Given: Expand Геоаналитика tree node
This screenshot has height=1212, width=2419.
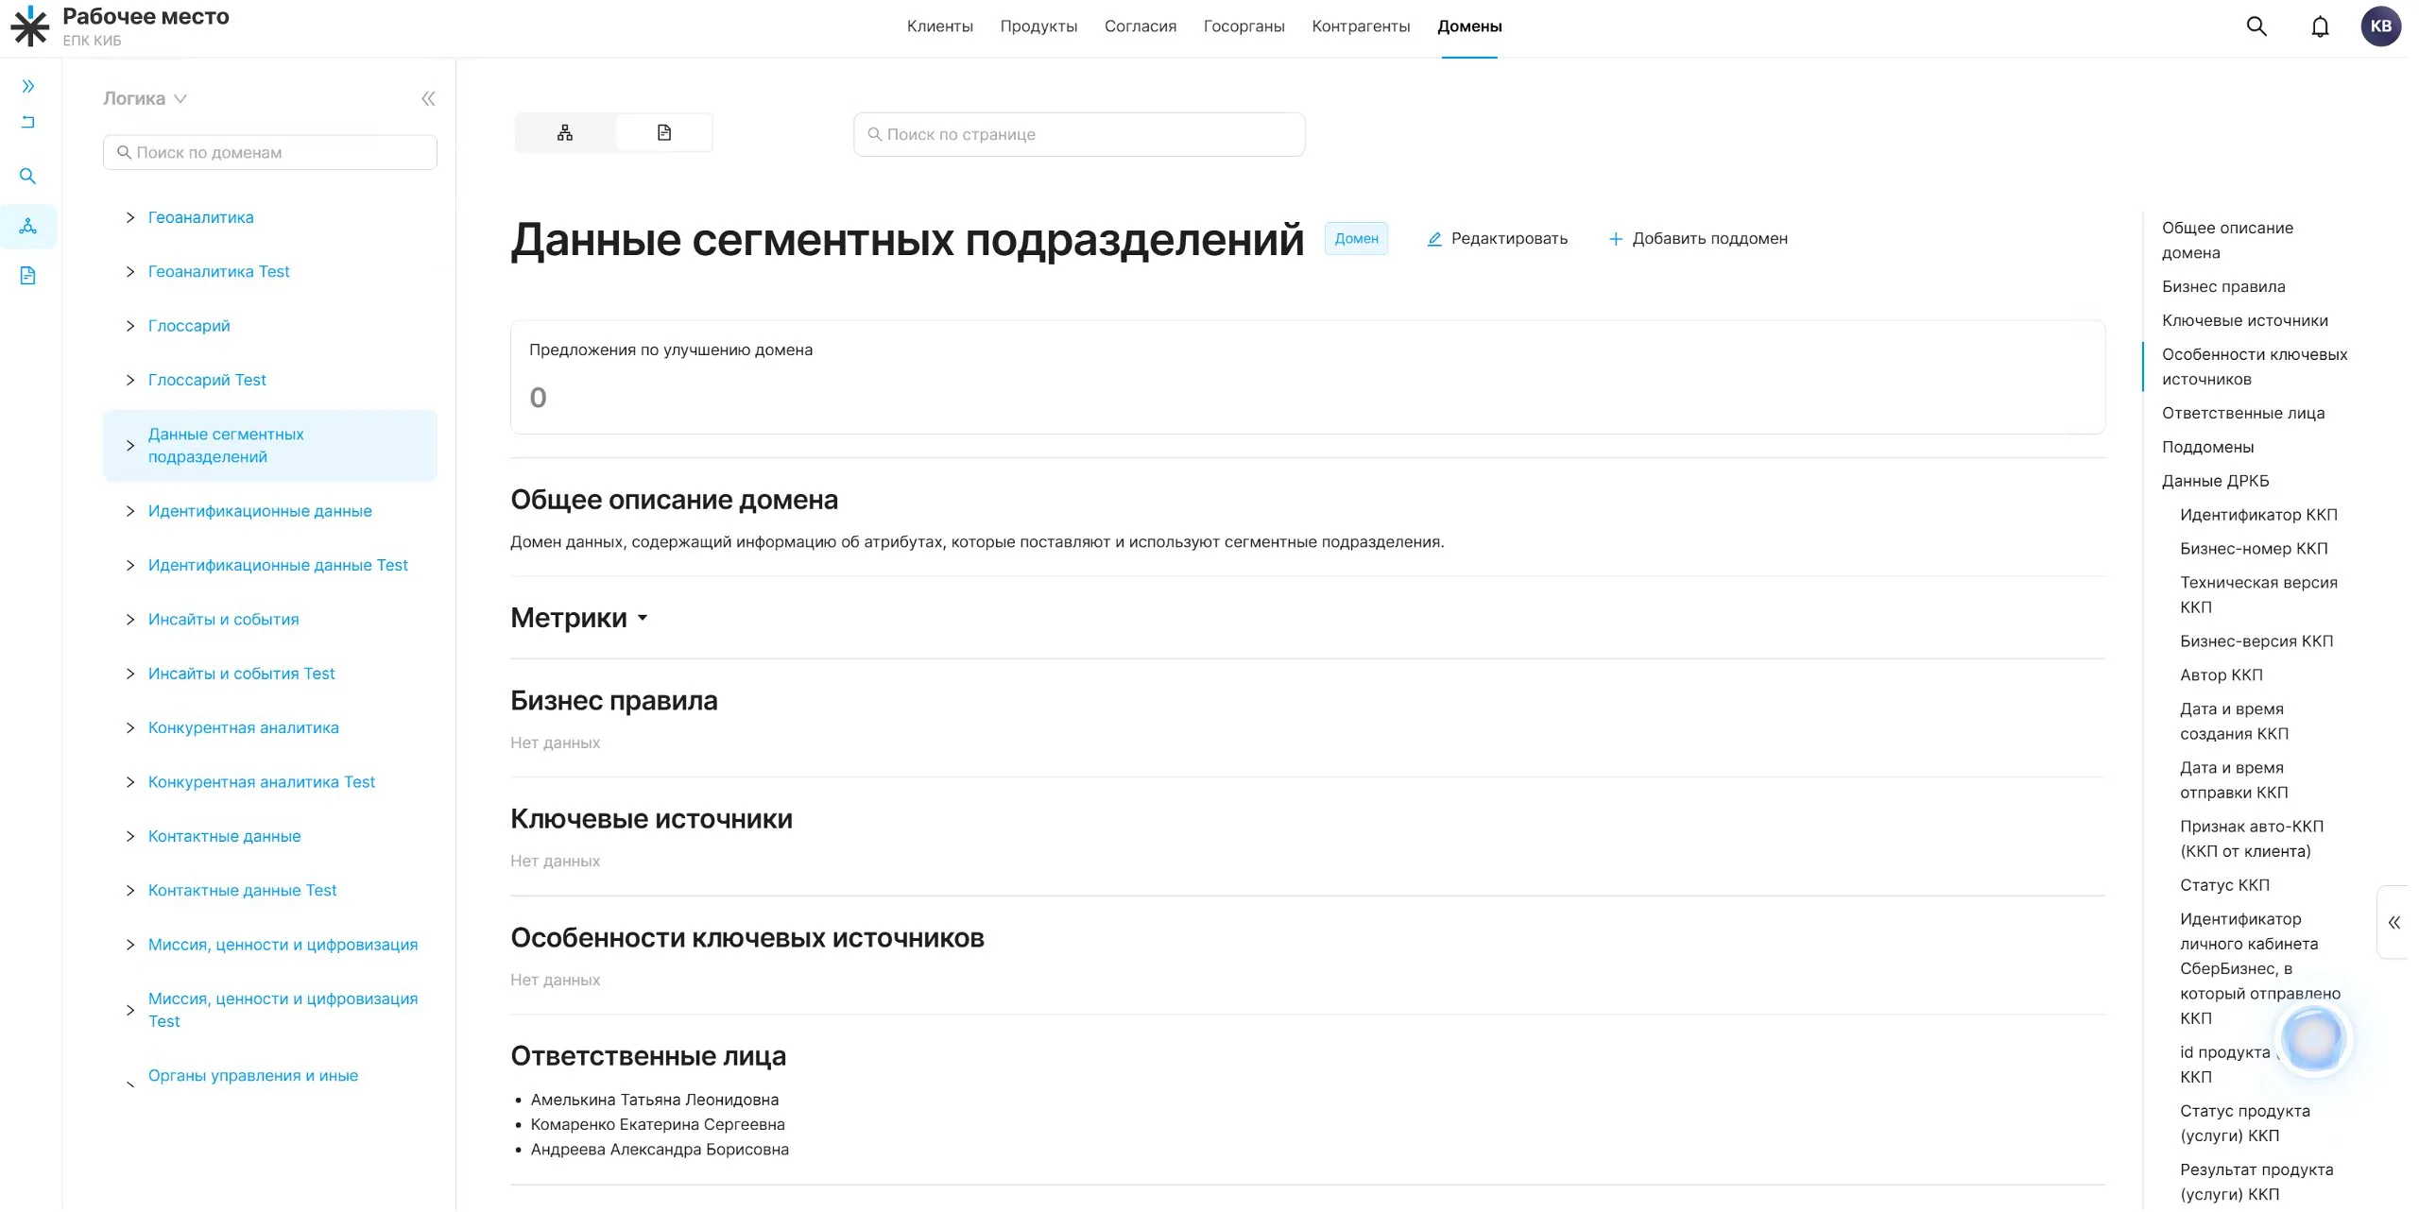Looking at the screenshot, I should point(130,217).
